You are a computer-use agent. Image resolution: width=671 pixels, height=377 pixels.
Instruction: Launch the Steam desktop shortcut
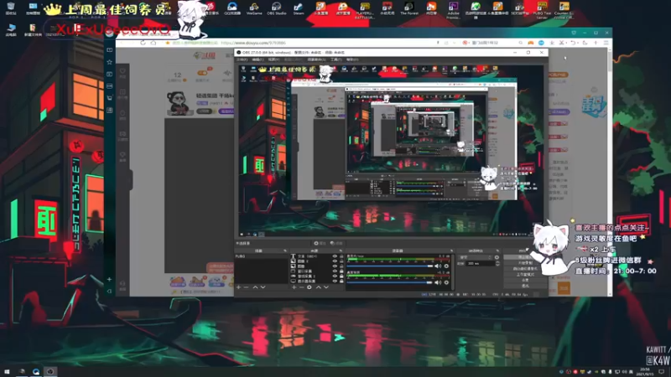click(299, 8)
